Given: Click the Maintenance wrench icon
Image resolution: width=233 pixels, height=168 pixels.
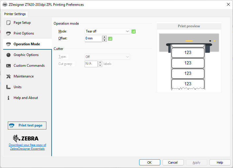Looking at the screenshot, I should [8, 76].
